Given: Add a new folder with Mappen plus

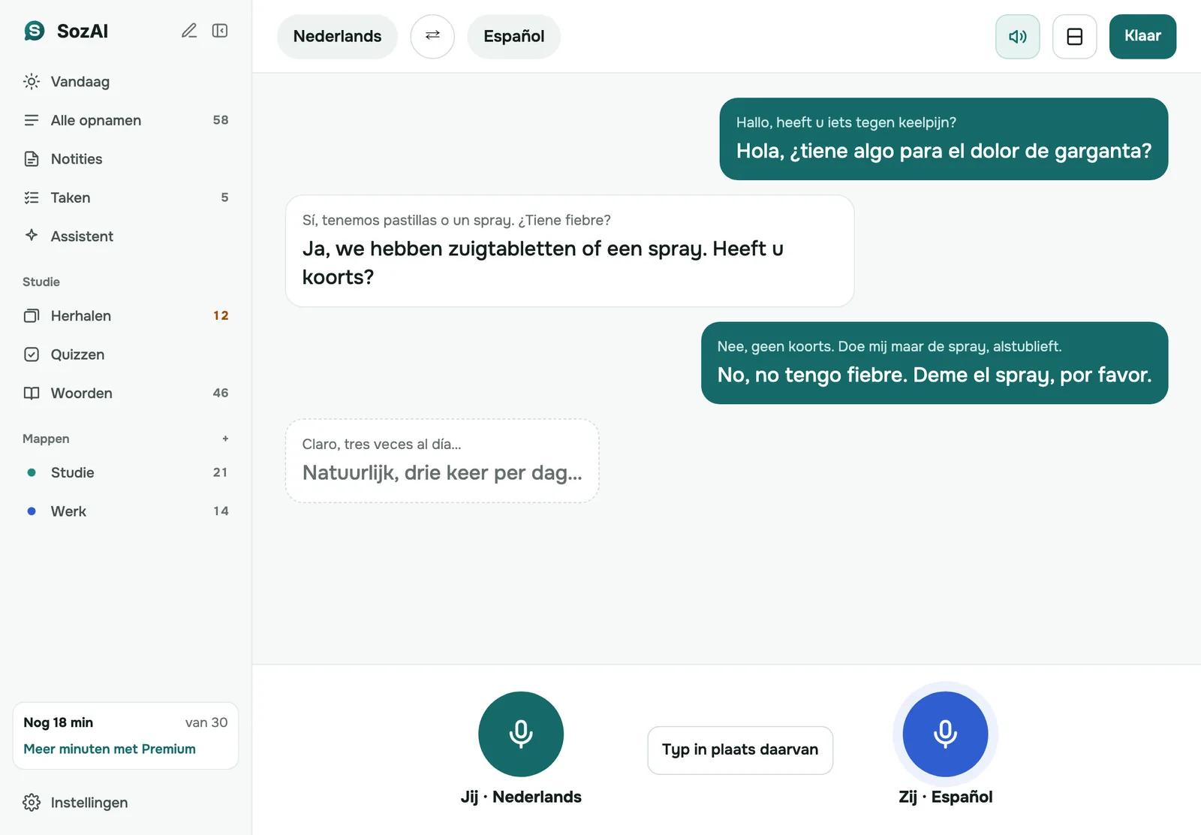Looking at the screenshot, I should point(225,439).
